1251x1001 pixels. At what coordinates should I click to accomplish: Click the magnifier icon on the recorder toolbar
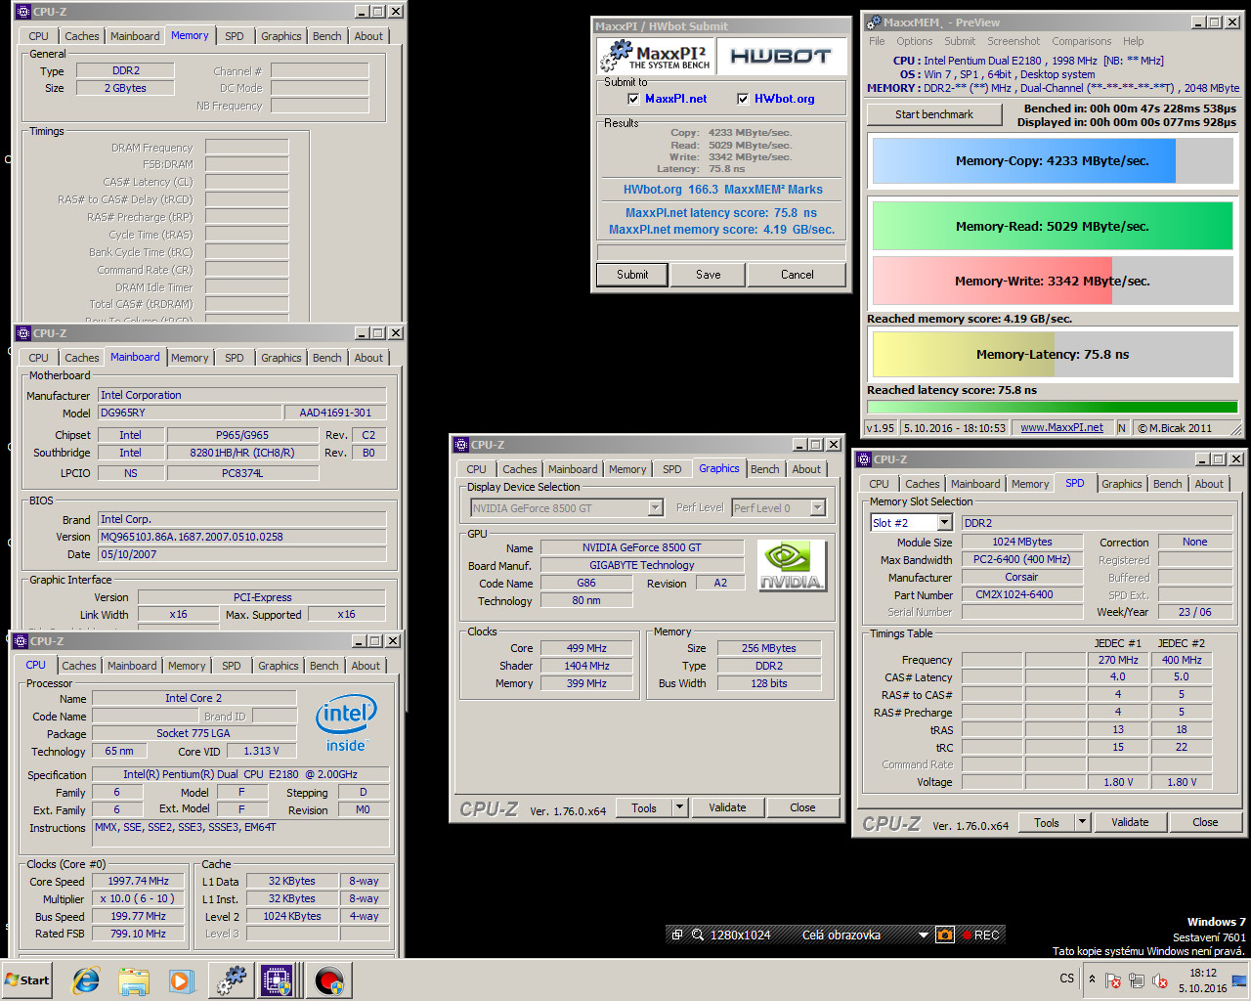click(x=697, y=935)
